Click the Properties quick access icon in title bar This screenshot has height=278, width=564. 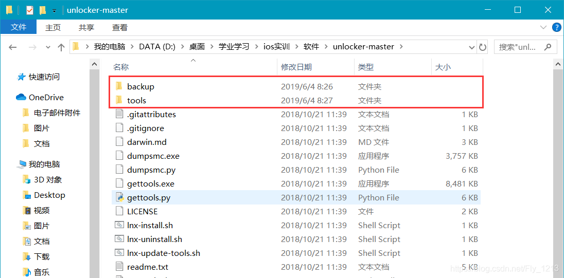point(30,10)
